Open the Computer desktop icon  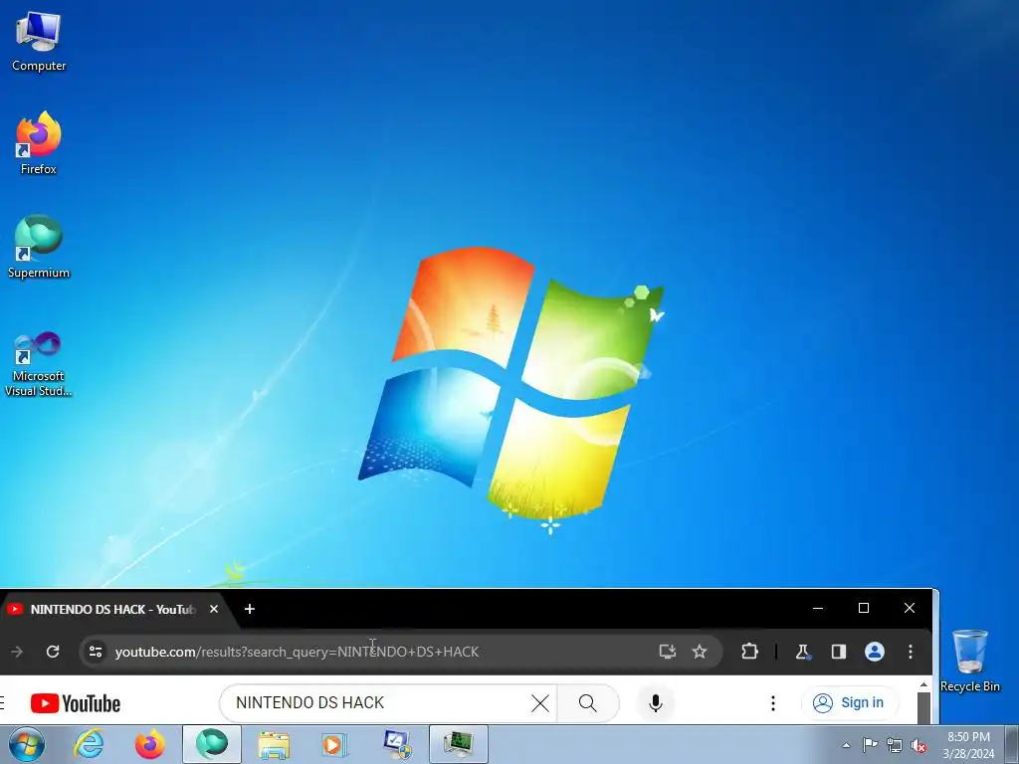point(39,42)
